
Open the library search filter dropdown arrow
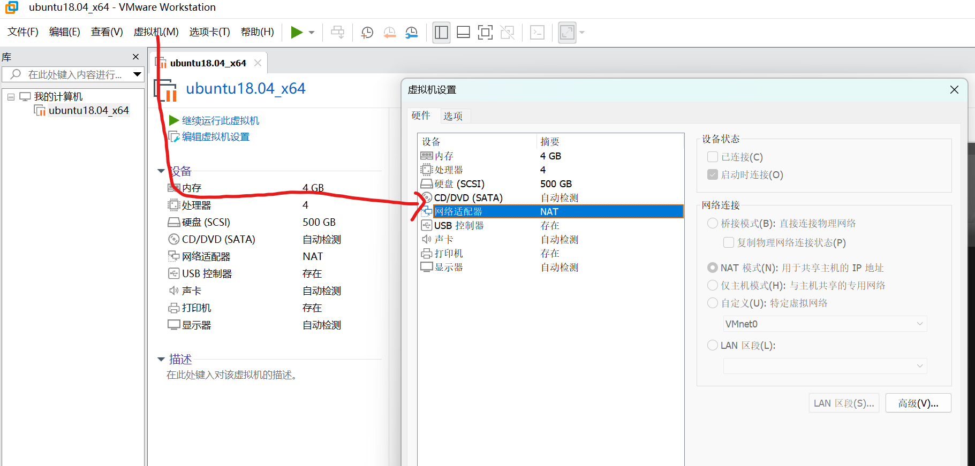(x=137, y=74)
